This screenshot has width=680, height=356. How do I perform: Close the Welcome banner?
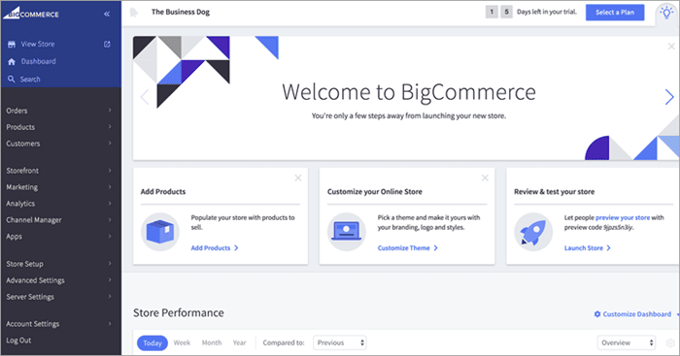pyautogui.click(x=671, y=46)
